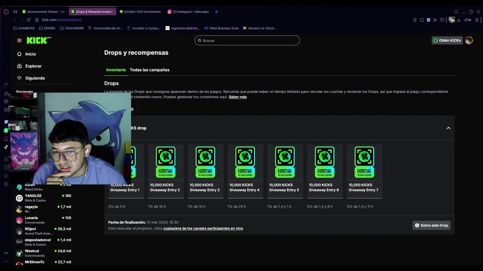The width and height of the screenshot is (483, 271).
Task: Toggle the ad blocker shield icon
Action: (x=428, y=20)
